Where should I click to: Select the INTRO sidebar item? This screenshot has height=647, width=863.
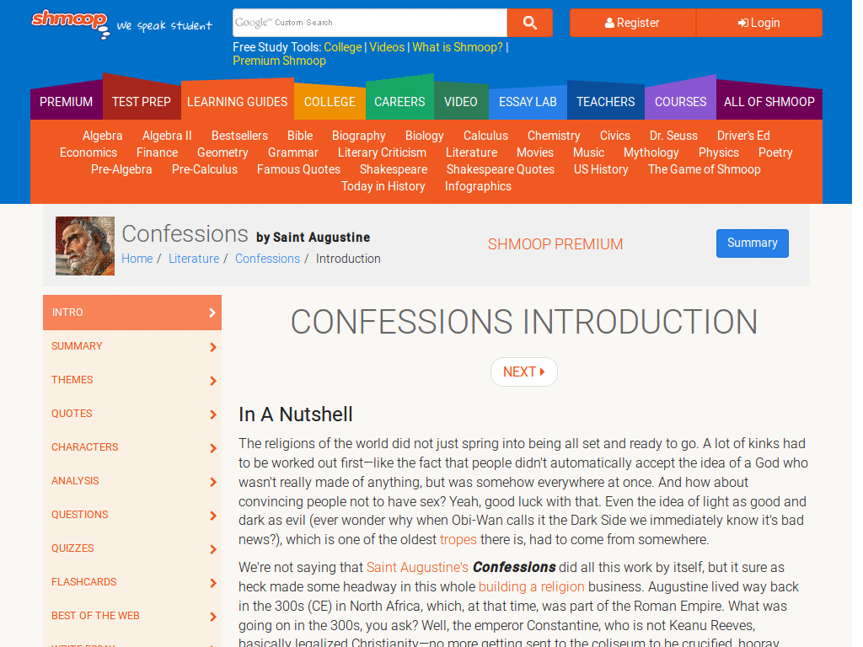[132, 313]
